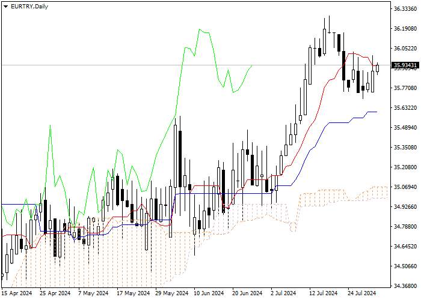The image size is (421, 300).
Task: Select the dotted Ichimoku cloud at far right
Action: pos(380,193)
